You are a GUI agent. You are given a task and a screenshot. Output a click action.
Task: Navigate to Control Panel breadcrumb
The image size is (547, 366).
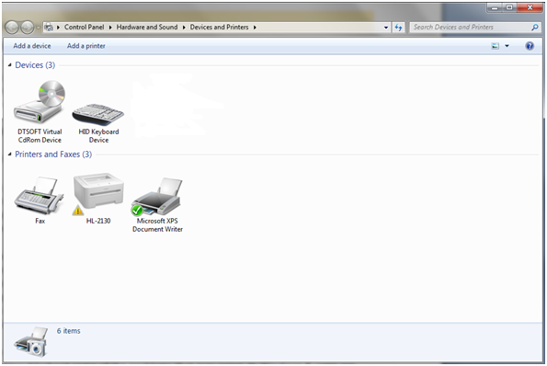click(x=84, y=27)
